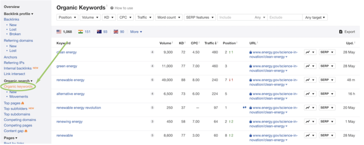Screen dimensions: 364x145
Task: Click the US flag country filter
Action: pyautogui.click(x=59, y=32)
